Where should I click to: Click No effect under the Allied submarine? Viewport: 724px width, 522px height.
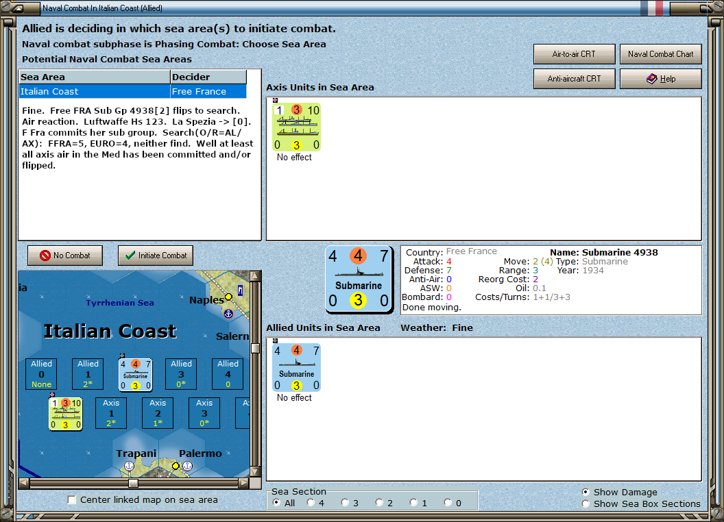(294, 398)
